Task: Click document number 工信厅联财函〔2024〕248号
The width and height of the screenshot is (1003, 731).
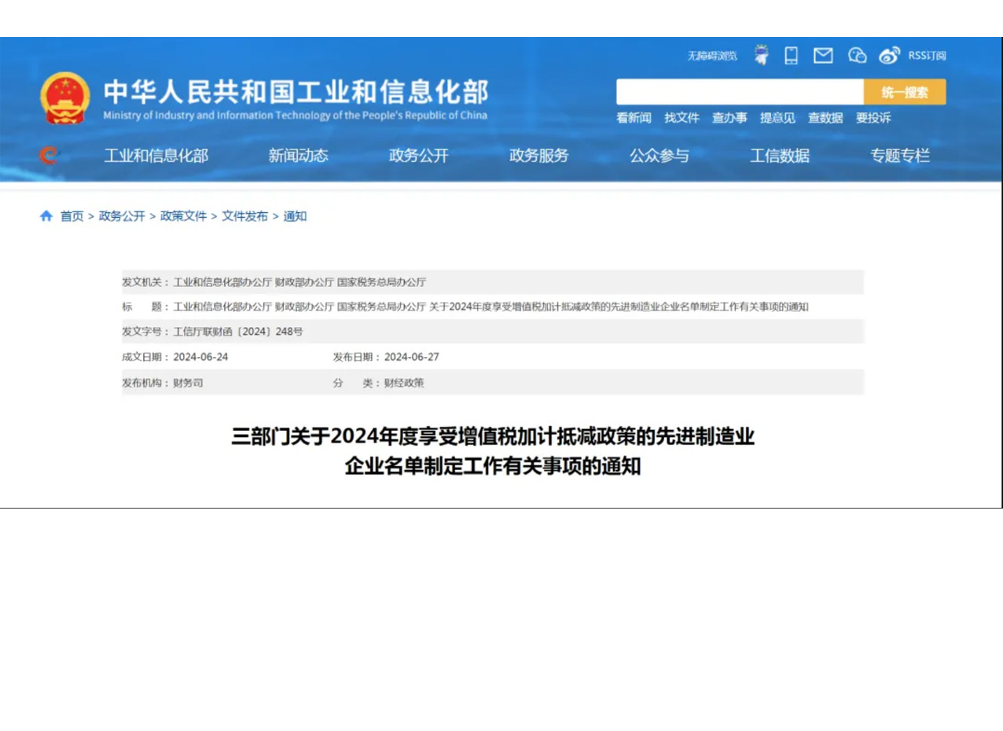Action: click(x=238, y=332)
